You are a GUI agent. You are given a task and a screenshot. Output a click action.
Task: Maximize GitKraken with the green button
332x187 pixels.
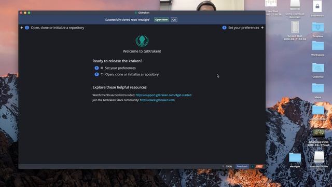(x=29, y=13)
